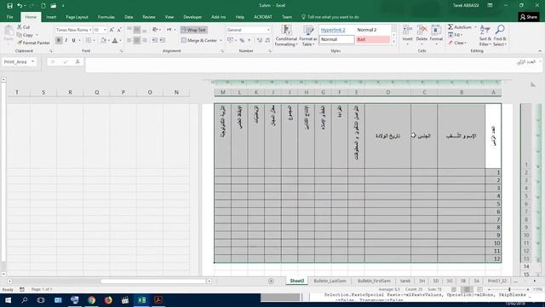Expand the font size dropdown
The image size is (545, 307).
[105, 30]
